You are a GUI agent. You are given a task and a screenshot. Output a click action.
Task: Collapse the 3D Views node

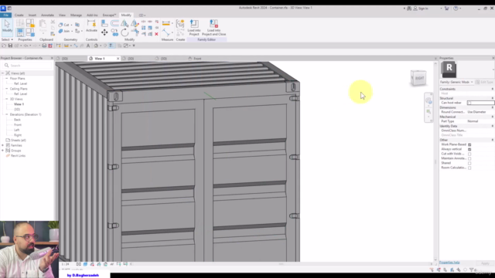click(x=7, y=99)
